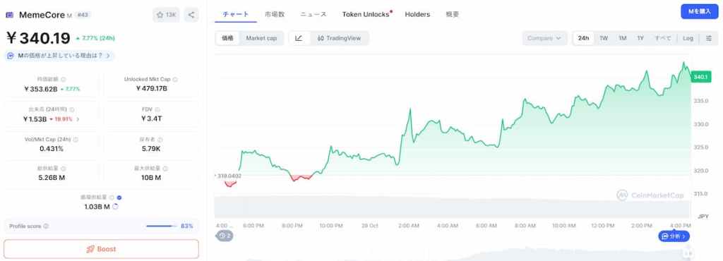Set chart range to すべて

664,38
